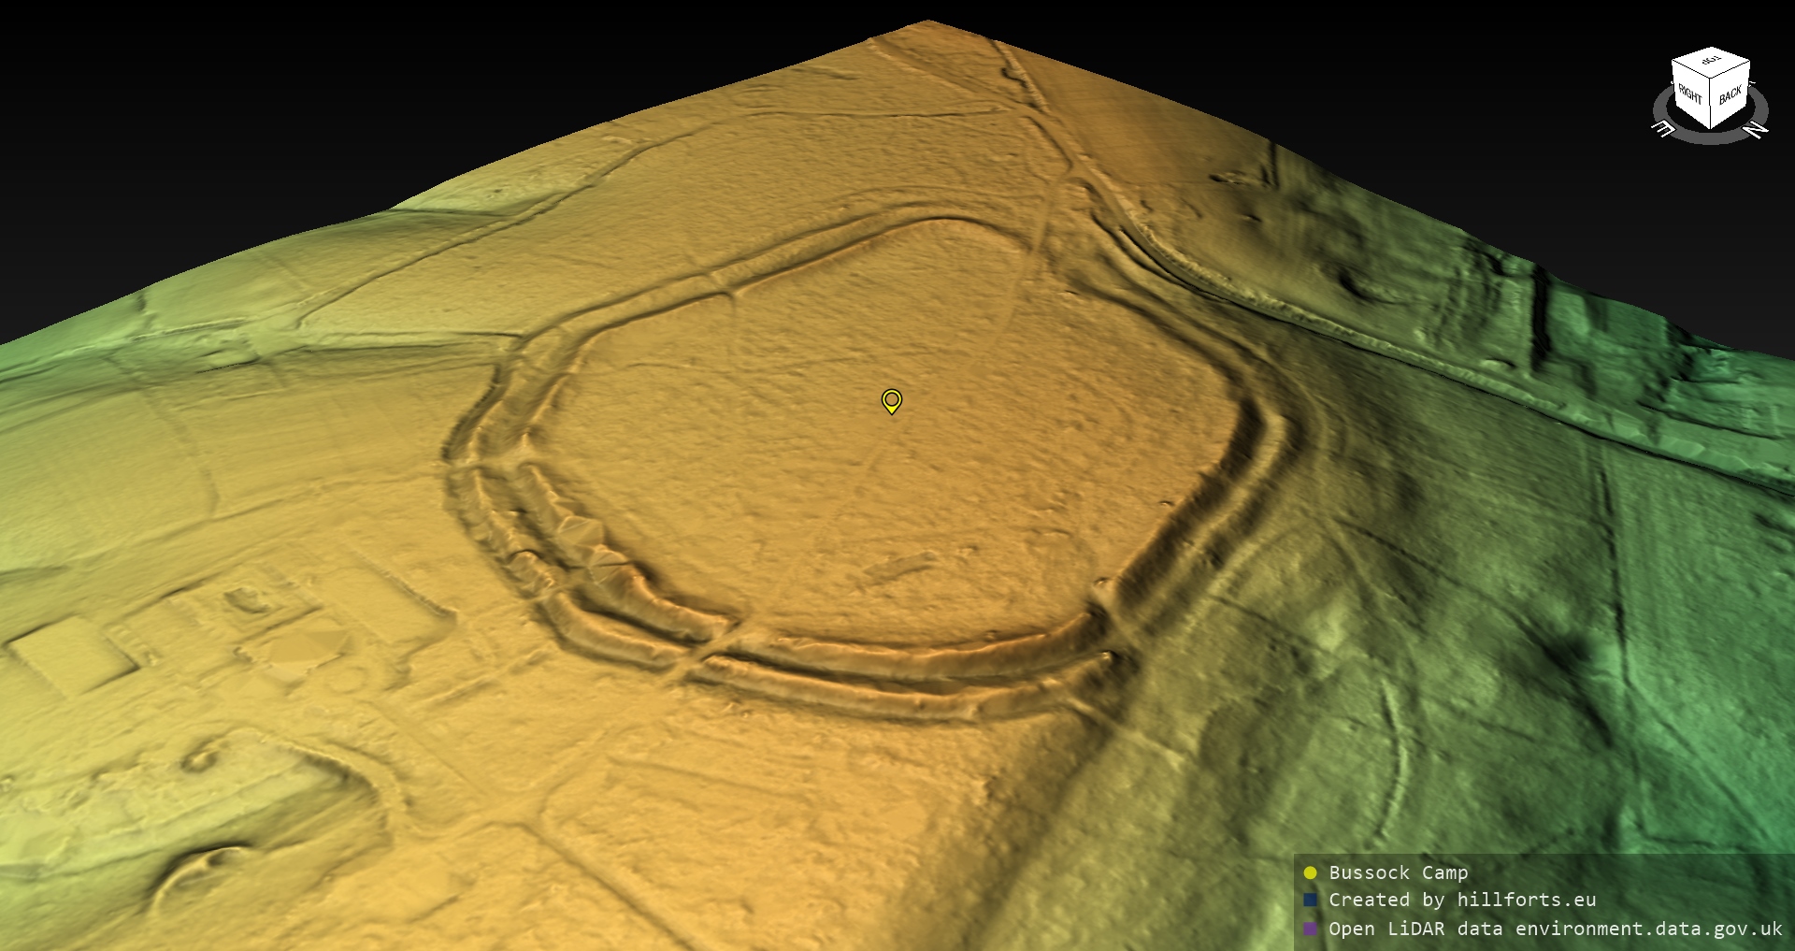Click the cube edge between RIGHT and BACK
The height and width of the screenshot is (951, 1795).
click(1711, 105)
